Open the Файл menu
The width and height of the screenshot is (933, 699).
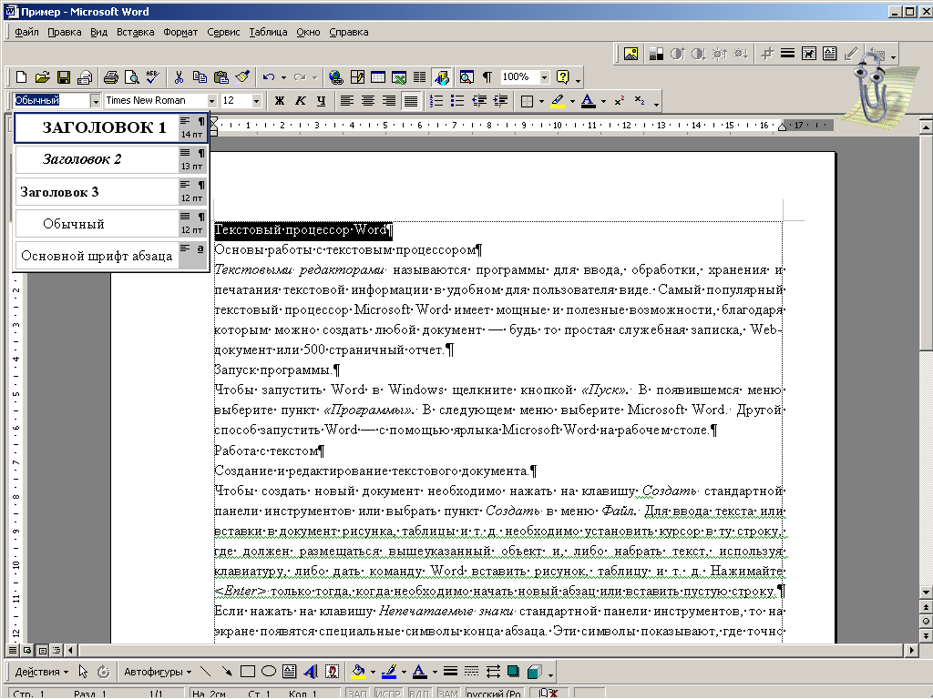point(26,32)
